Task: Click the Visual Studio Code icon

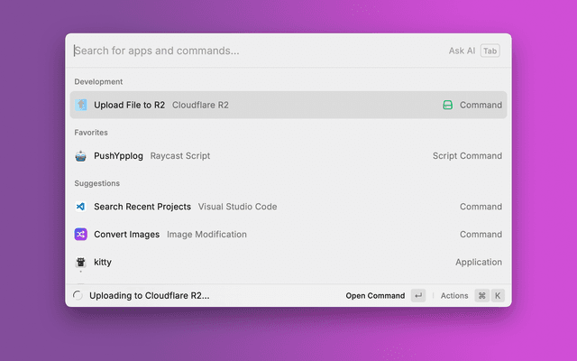Action: pos(81,207)
